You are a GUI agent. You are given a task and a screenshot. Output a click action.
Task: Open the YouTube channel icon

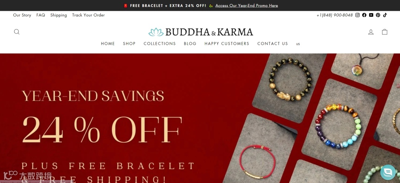point(371,15)
